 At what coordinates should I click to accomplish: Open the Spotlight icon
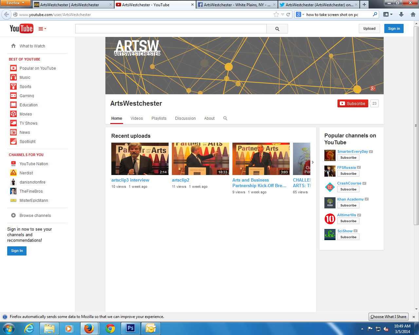[13, 141]
